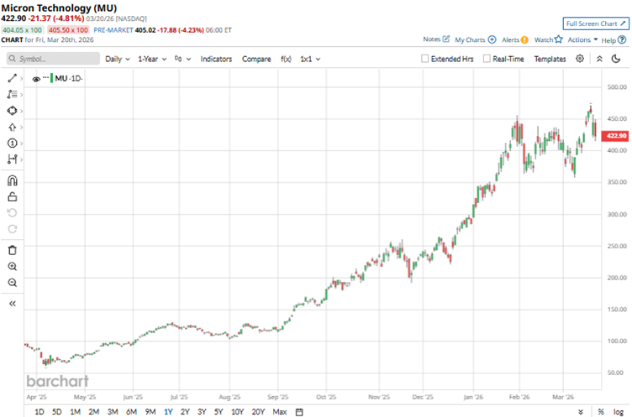Click the Watch link
The height and width of the screenshot is (417, 632).
tap(544, 39)
